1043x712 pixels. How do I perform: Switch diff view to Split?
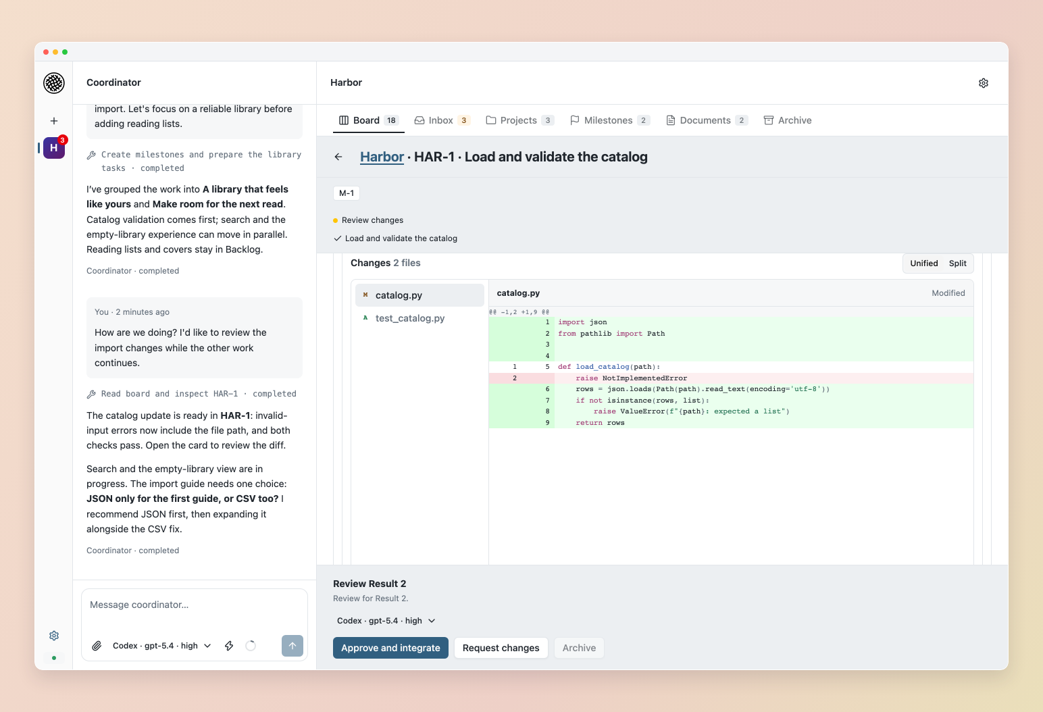pos(957,263)
